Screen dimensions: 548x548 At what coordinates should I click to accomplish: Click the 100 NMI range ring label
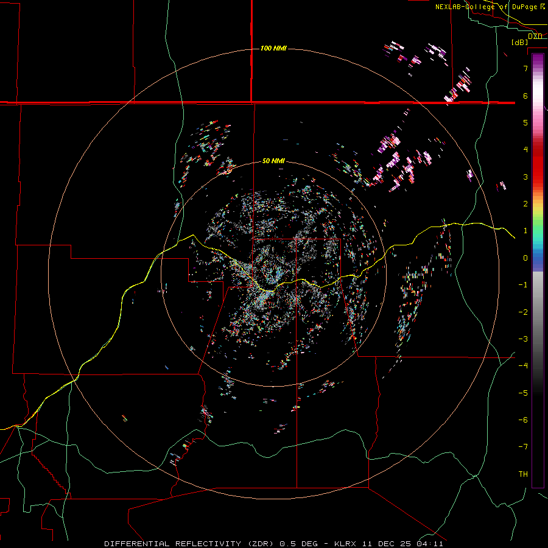(x=273, y=48)
